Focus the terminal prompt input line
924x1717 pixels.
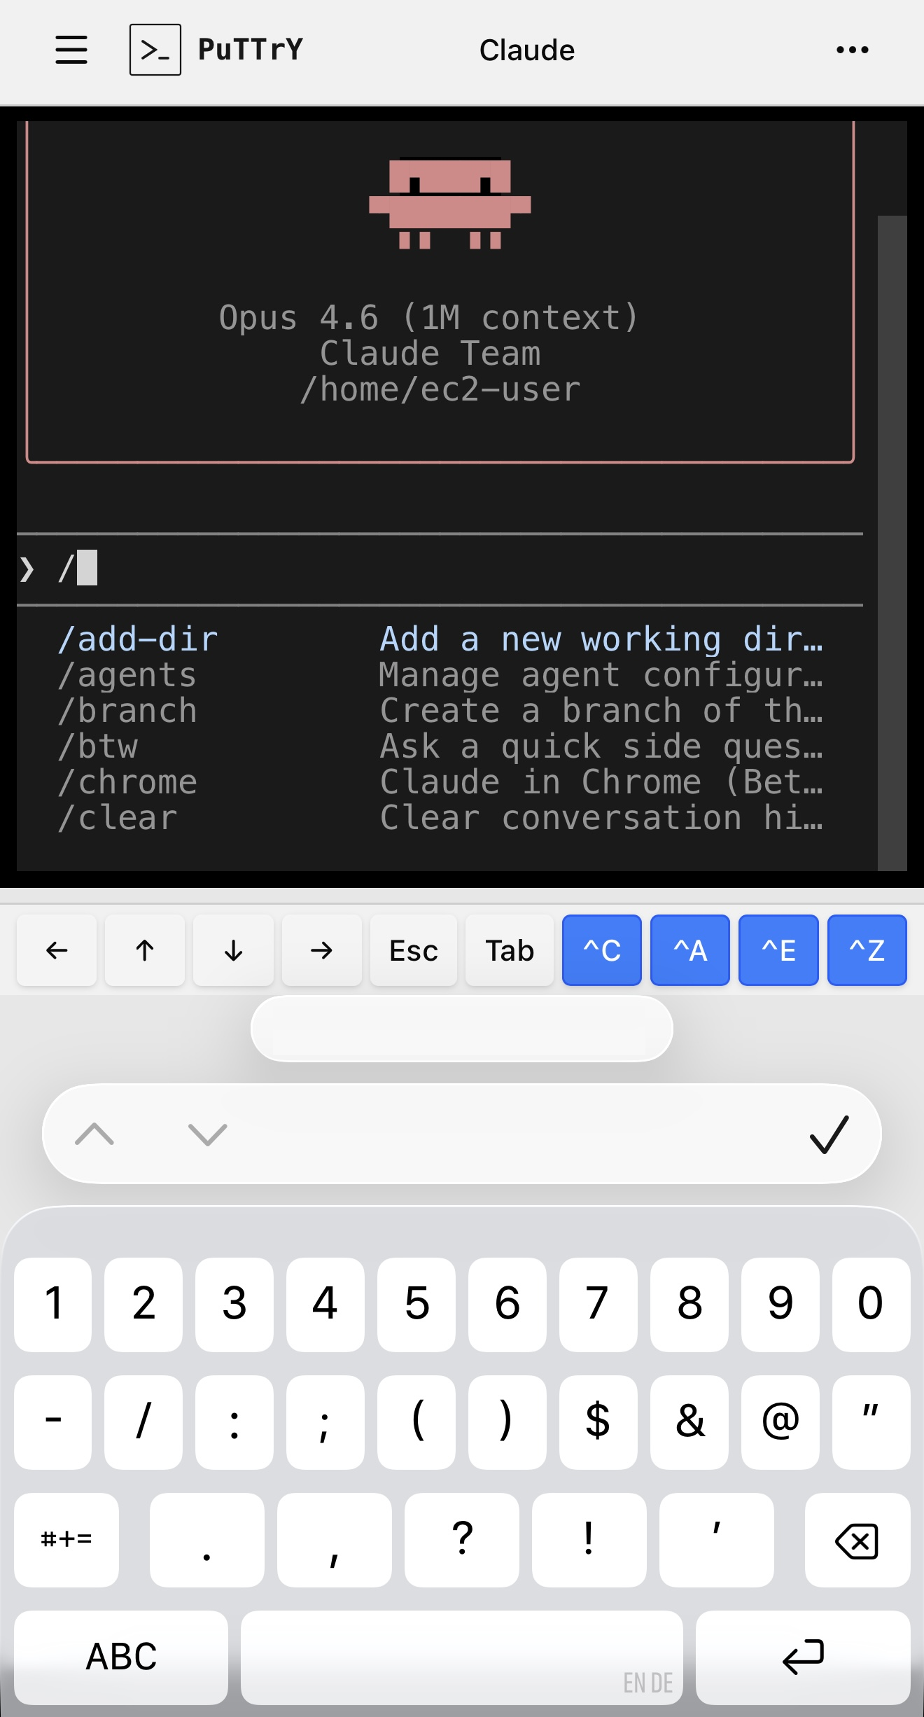440,569
